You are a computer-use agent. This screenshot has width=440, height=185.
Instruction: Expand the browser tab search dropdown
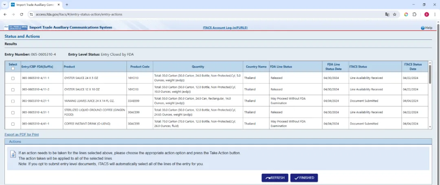coord(4,4)
